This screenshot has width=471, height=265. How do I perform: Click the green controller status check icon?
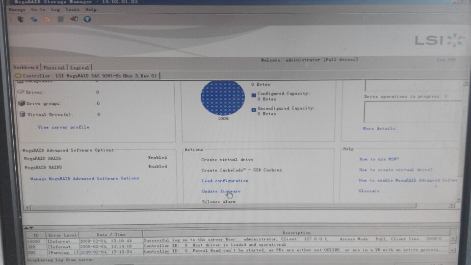(x=18, y=76)
